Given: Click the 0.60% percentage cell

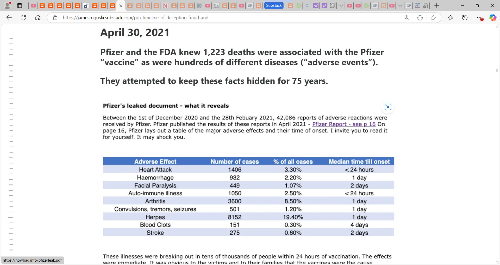Looking at the screenshot, I should pos(293,233).
